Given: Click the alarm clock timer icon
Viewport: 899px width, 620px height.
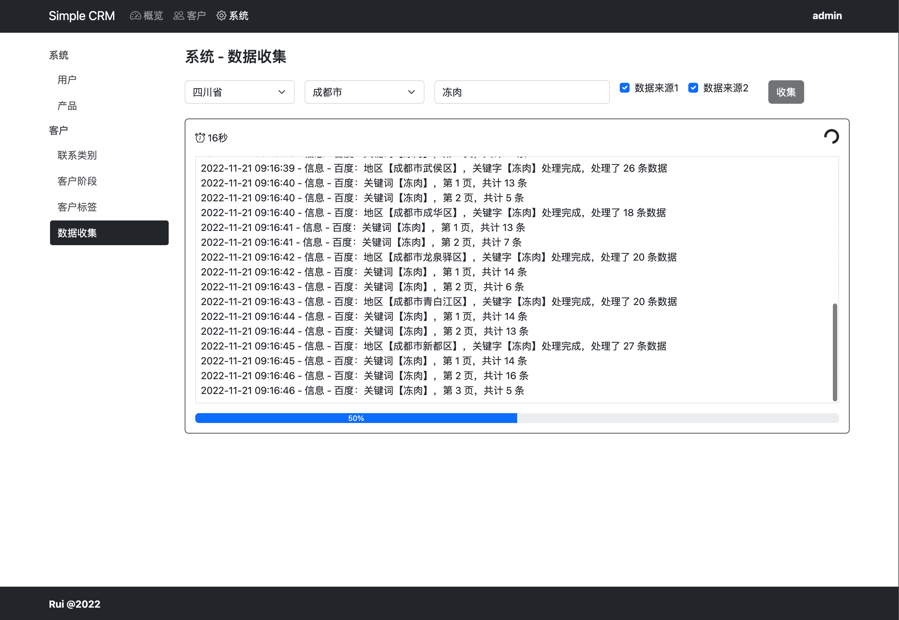Looking at the screenshot, I should [x=200, y=138].
